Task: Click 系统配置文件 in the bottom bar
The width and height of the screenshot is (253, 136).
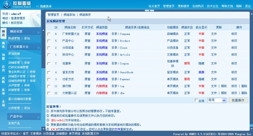Action: (90, 133)
